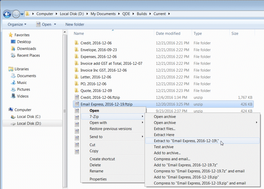Expand arrow after QDE in breadcrumb
Image resolution: width=264 pixels, height=189 pixels.
pyautogui.click(x=133, y=14)
